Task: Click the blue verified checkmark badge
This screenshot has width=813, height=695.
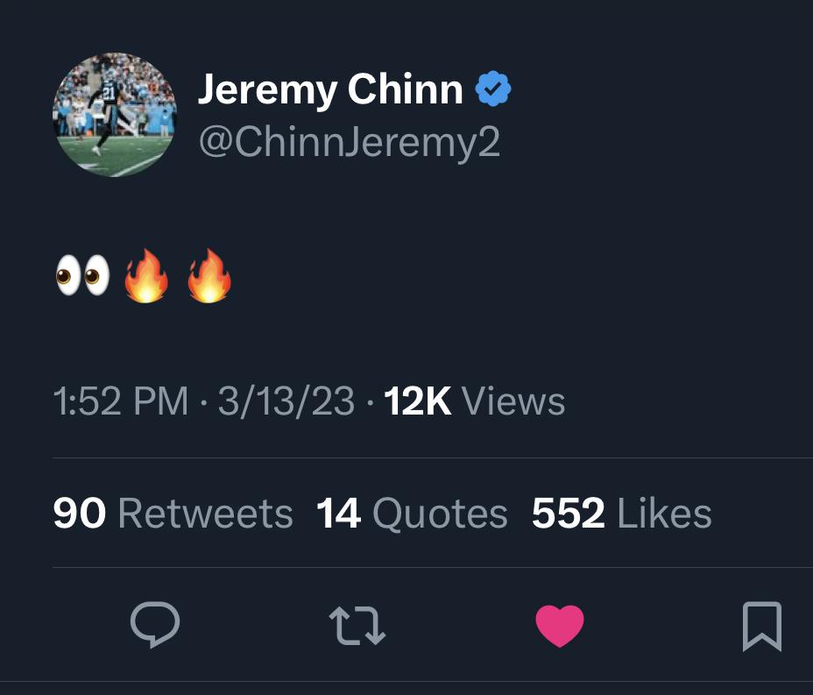Action: pyautogui.click(x=493, y=89)
